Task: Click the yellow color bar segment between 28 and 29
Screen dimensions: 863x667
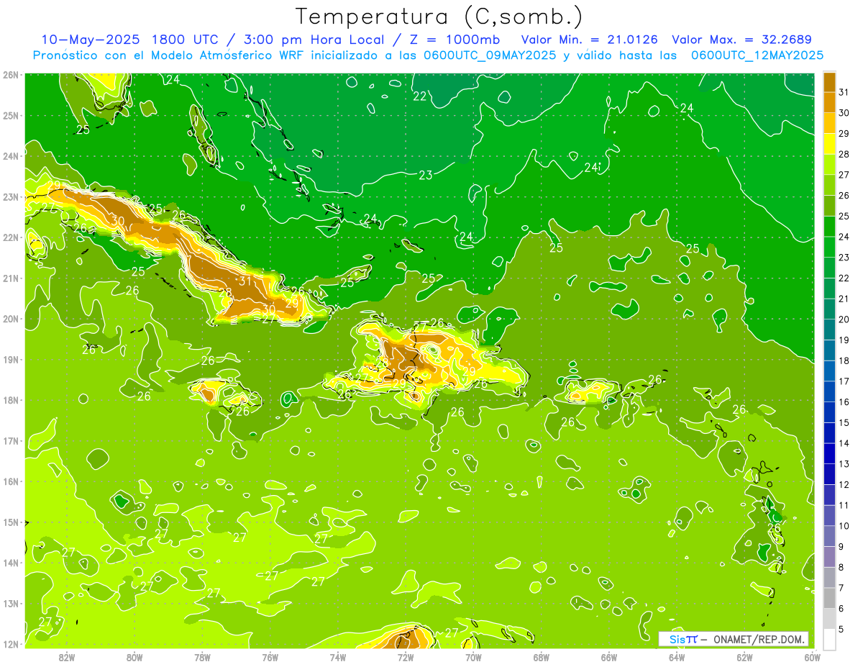Action: point(829,143)
